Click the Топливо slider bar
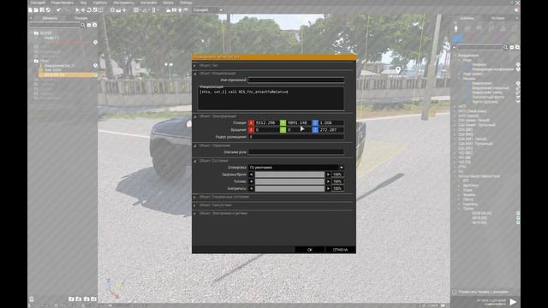The width and height of the screenshot is (548, 308). point(289,181)
